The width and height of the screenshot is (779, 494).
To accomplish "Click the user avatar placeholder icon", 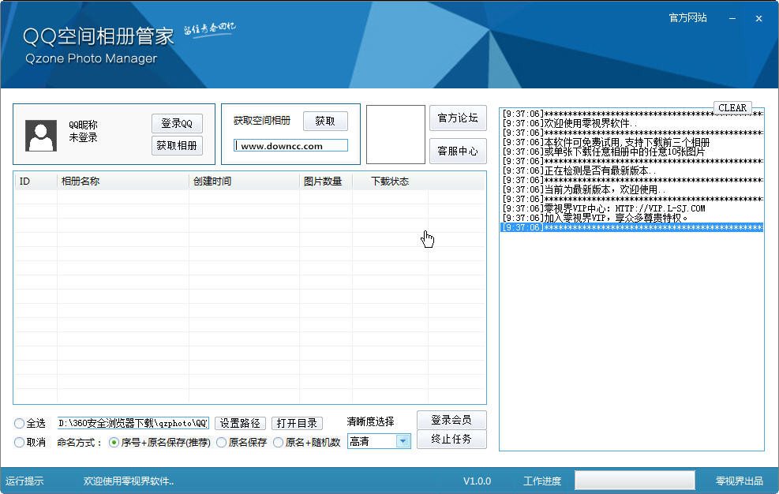I will [x=43, y=133].
